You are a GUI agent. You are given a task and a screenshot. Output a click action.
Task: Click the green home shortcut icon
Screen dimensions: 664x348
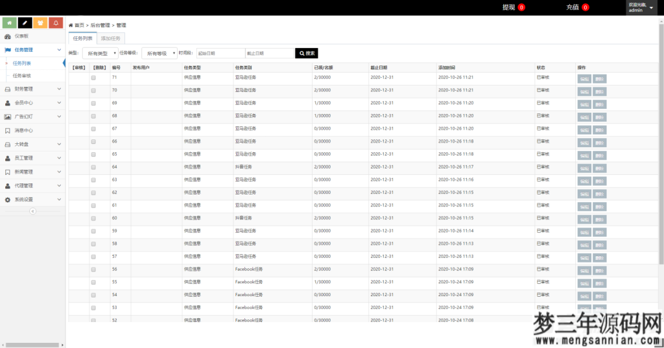pyautogui.click(x=9, y=23)
